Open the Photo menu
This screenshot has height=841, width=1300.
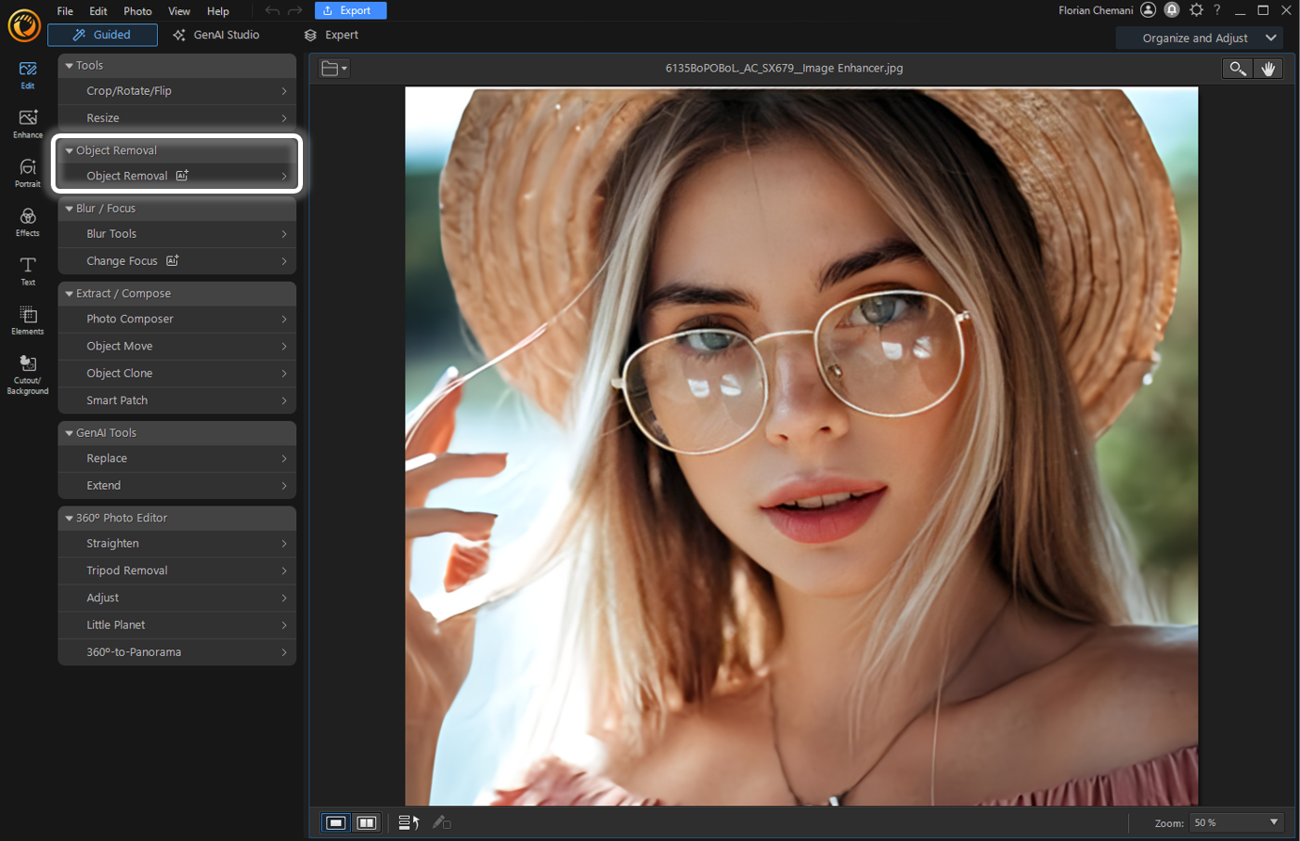(x=137, y=10)
